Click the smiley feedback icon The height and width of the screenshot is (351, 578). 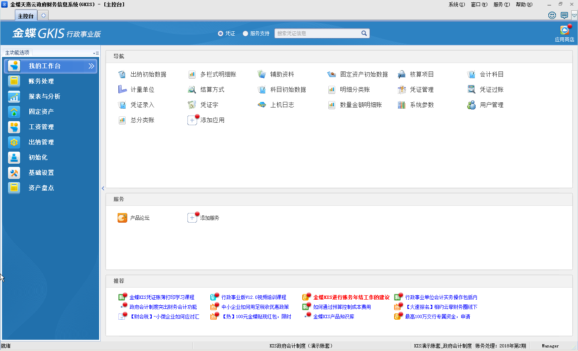pos(552,15)
